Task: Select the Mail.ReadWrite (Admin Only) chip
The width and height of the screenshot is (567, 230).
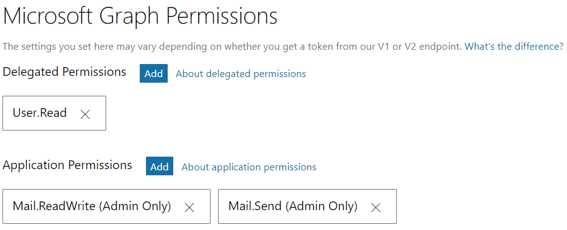Action: click(x=106, y=206)
